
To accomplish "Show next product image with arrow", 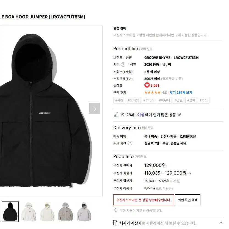I will click(x=94, y=108).
